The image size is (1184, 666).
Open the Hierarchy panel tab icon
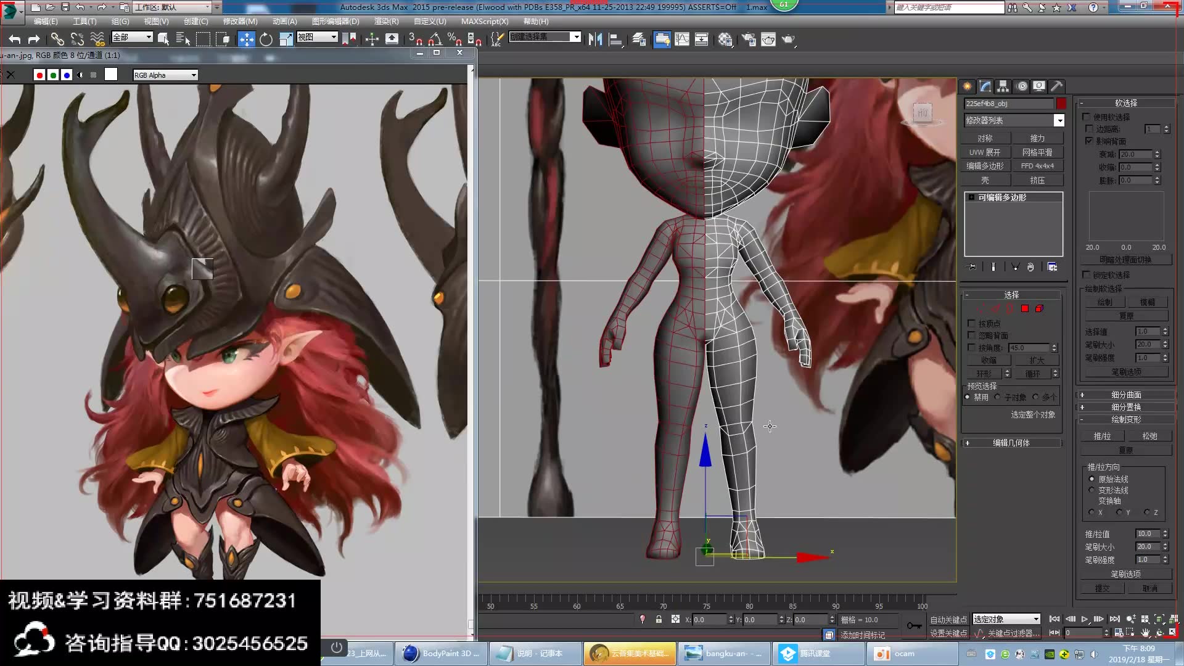click(1003, 86)
